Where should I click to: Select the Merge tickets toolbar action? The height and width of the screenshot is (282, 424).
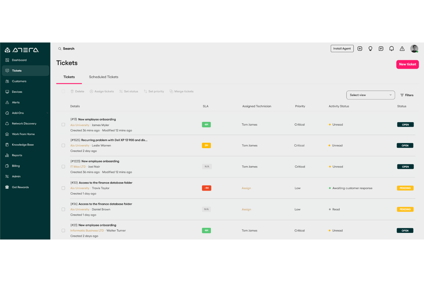(182, 91)
